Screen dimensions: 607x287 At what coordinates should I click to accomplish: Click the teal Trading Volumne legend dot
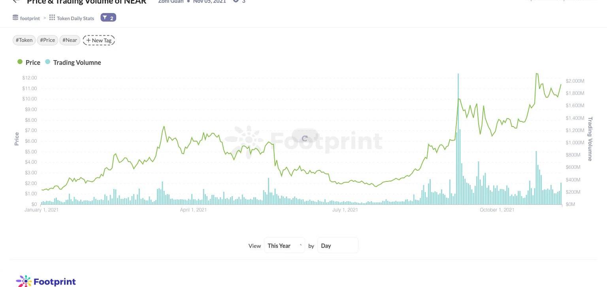click(x=48, y=62)
